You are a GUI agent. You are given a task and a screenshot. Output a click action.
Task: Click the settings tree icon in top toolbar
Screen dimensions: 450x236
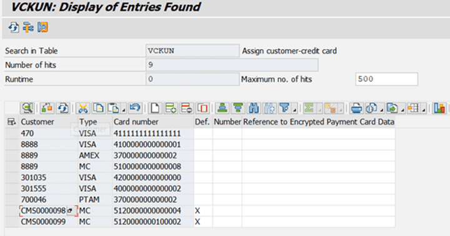pyautogui.click(x=28, y=27)
